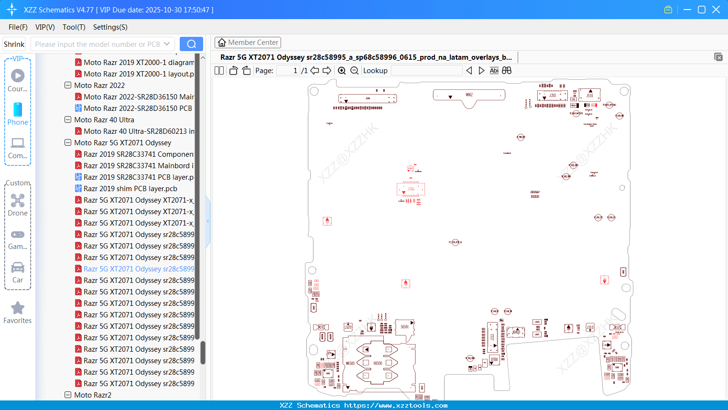The image size is (728, 410).
Task: Click the binoculars search icon
Action: (507, 70)
